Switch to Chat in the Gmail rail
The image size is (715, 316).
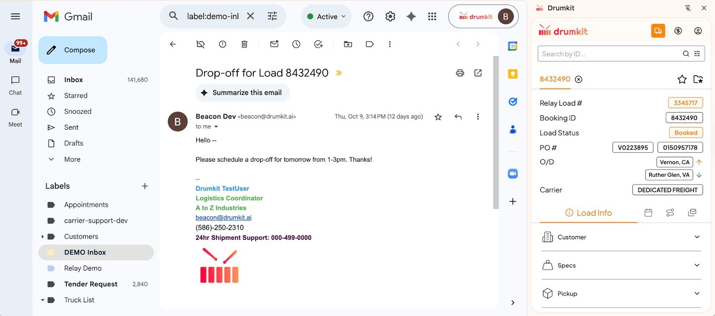tap(15, 85)
